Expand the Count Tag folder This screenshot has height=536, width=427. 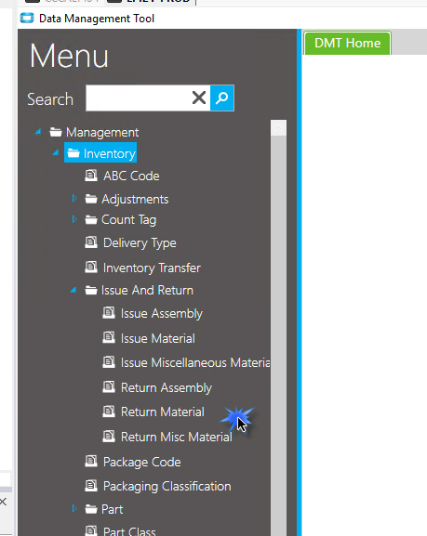74,219
